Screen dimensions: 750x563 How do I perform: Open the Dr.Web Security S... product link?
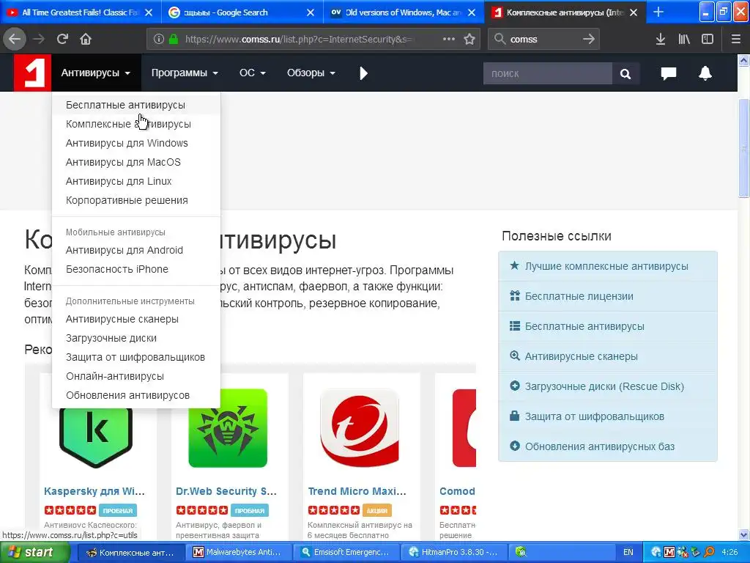(x=226, y=491)
